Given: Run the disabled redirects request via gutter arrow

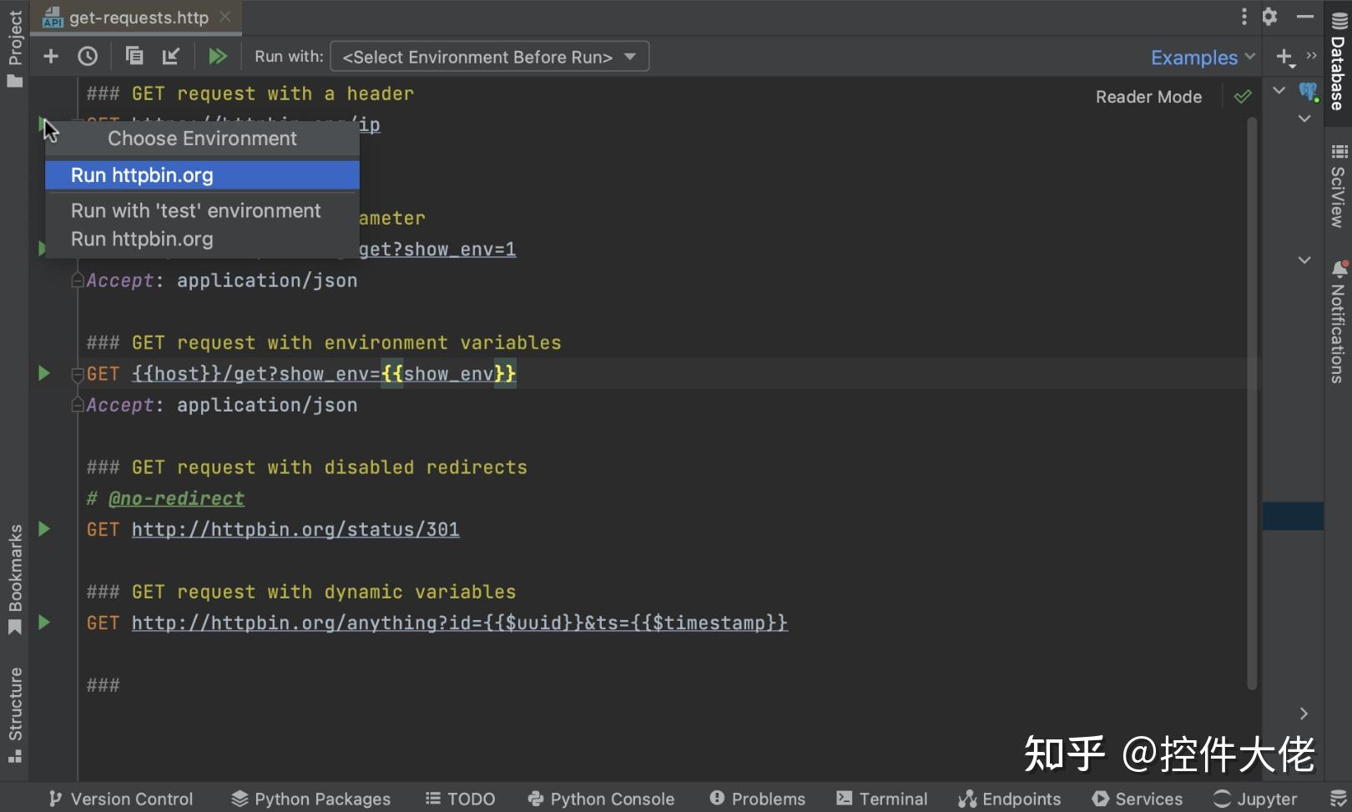Looking at the screenshot, I should tap(43, 528).
